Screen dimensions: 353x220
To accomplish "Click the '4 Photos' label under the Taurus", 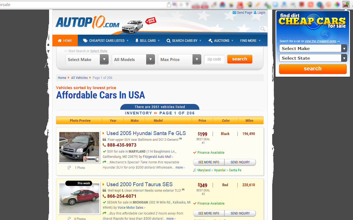I will (x=80, y=219).
